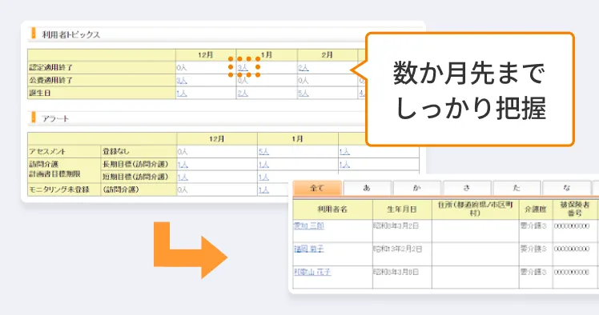Open 長期目標(訪問介護) 1人 link under 12月
Screen dimensions: 599x315
click(183, 165)
